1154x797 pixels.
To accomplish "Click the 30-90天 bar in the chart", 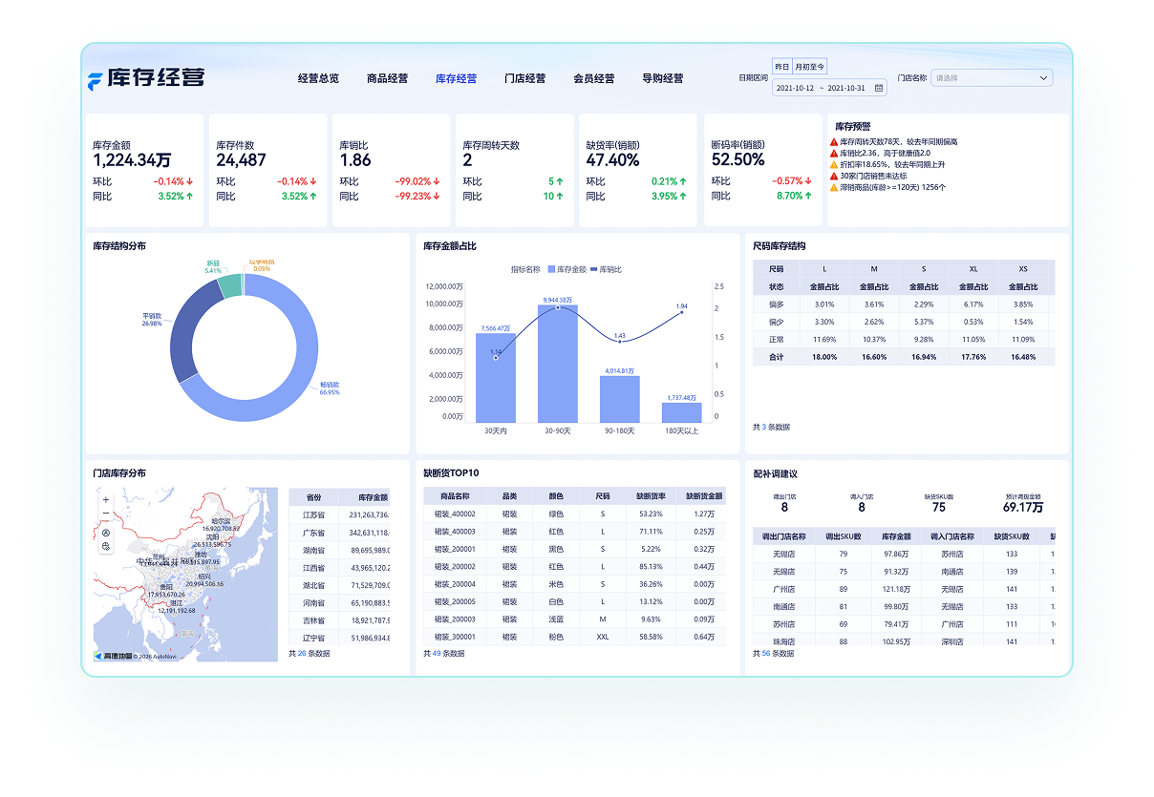I will point(557,364).
